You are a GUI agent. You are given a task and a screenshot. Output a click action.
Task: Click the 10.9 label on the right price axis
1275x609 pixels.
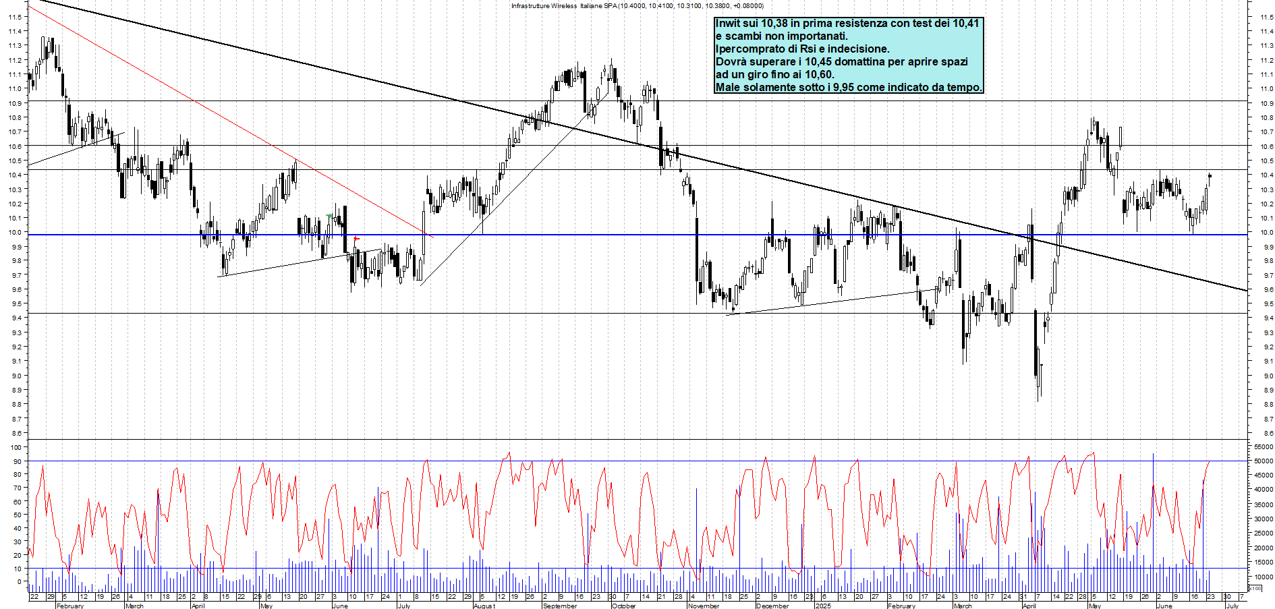[x=1267, y=103]
